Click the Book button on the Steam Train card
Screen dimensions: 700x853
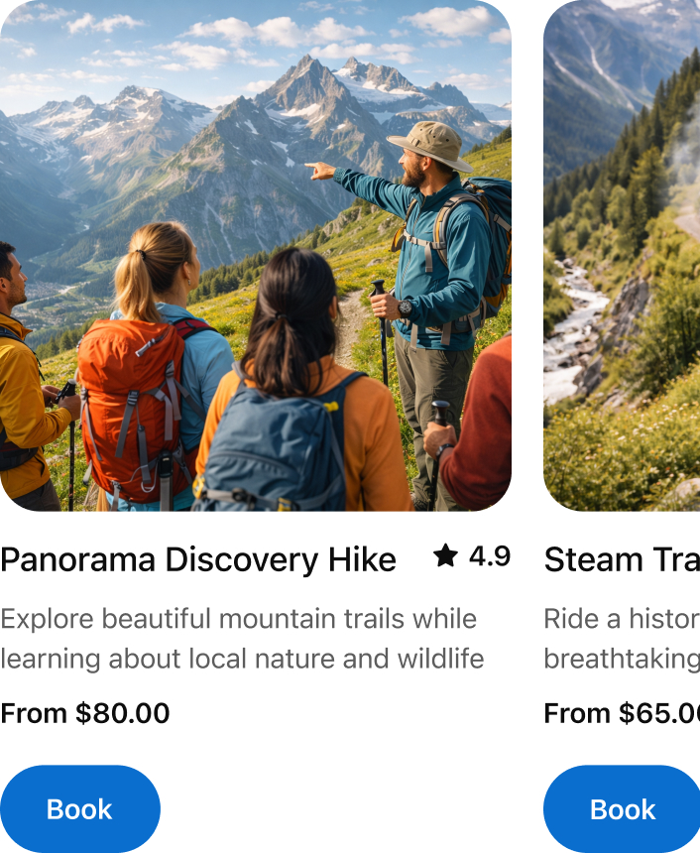pos(622,808)
